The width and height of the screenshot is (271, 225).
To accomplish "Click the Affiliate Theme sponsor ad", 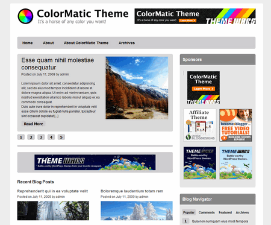I will click(200, 125).
